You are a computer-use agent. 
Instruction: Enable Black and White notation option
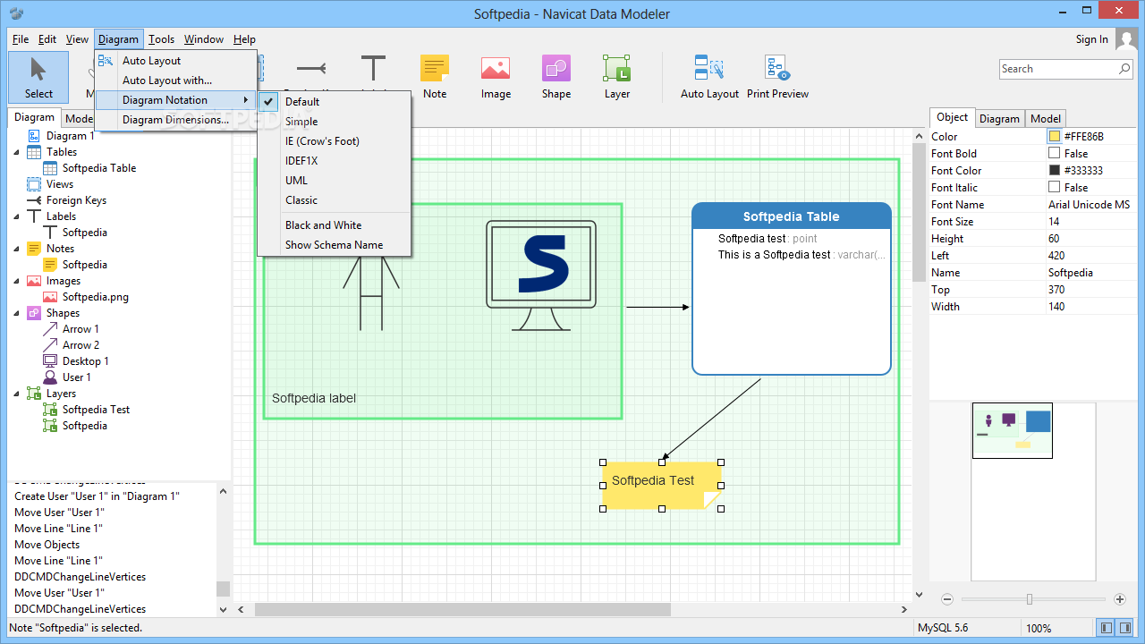pos(334,225)
